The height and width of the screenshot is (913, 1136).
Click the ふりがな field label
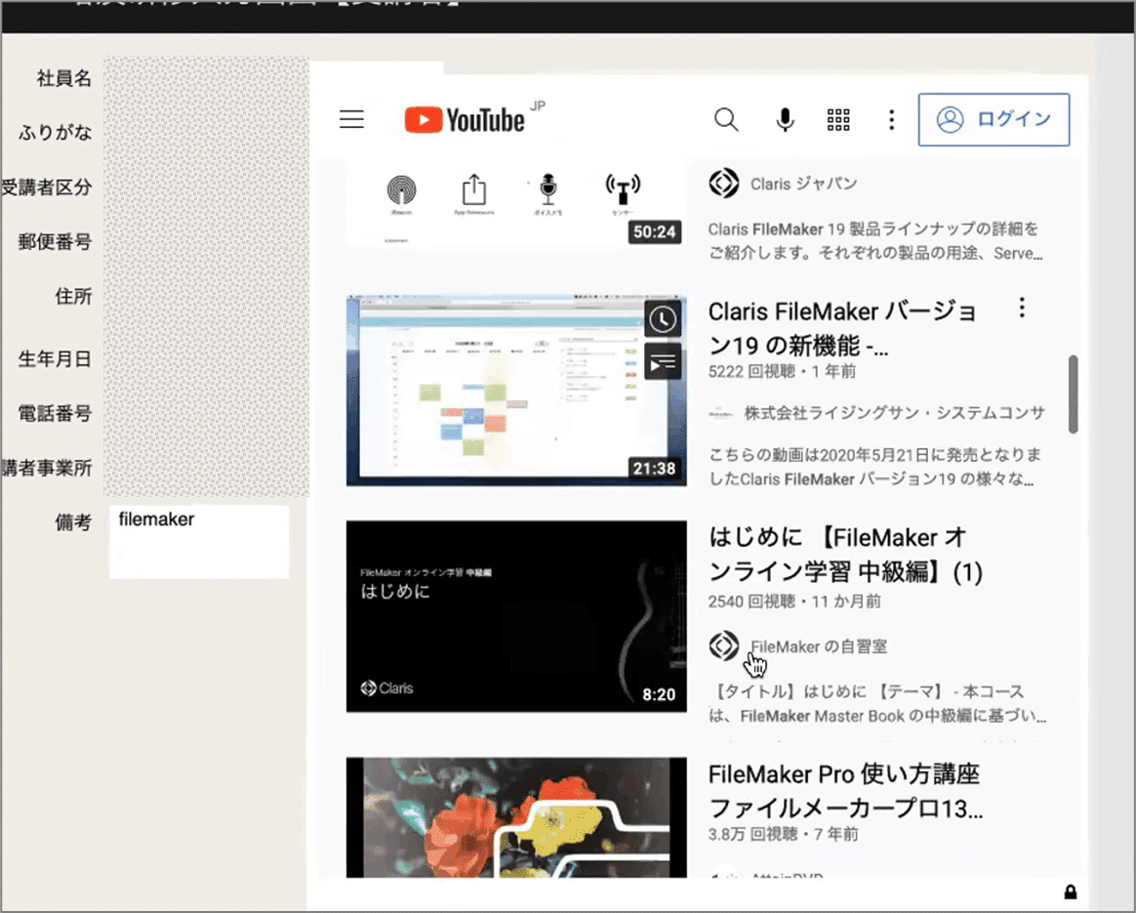55,133
